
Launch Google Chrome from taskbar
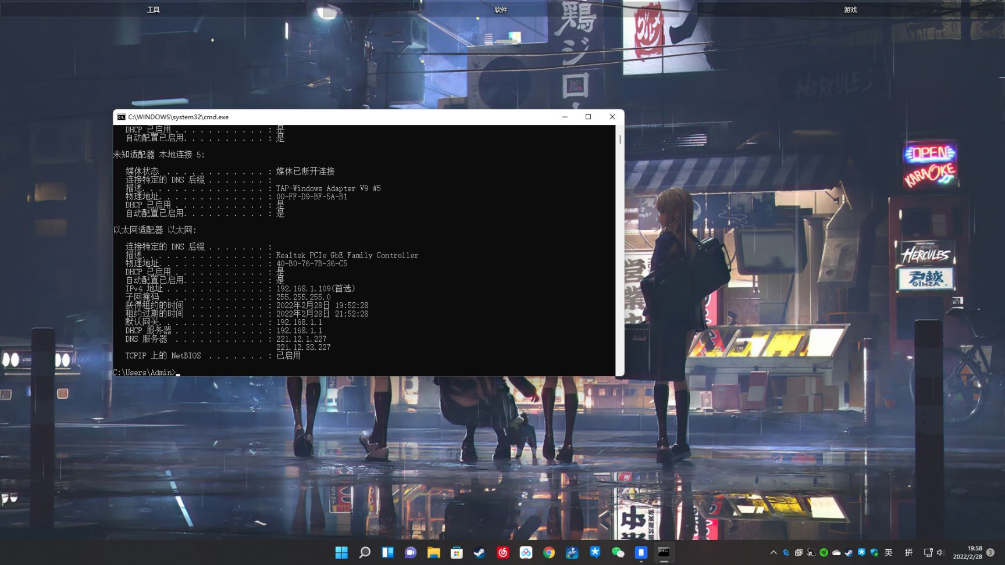pos(549,552)
